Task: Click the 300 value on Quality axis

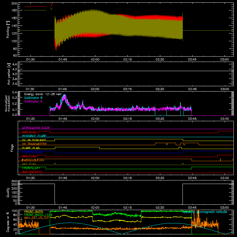Action: (14, 181)
